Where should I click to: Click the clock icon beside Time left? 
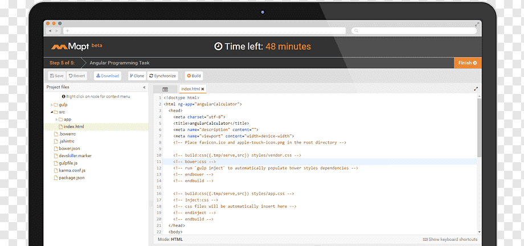tap(218, 46)
